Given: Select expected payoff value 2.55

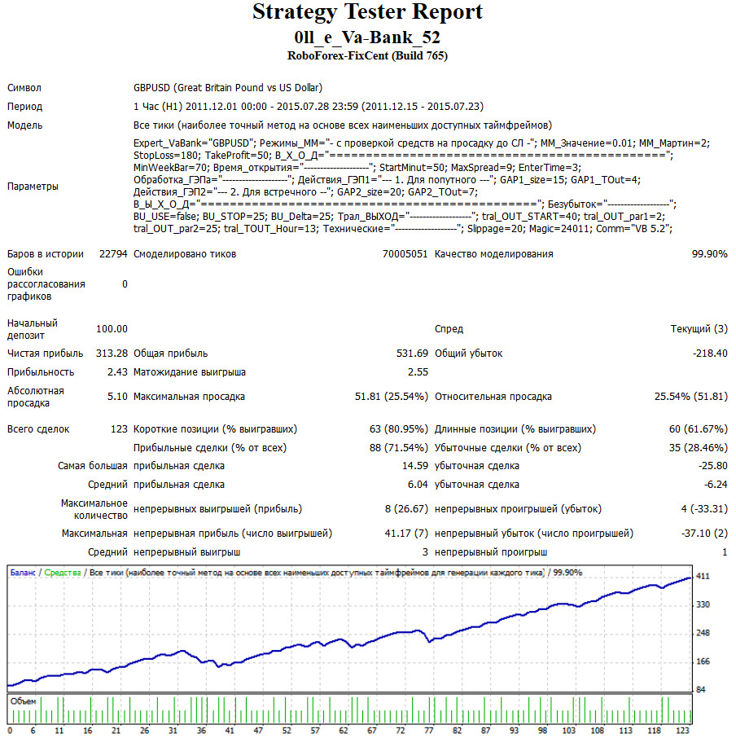Looking at the screenshot, I should pos(418,372).
